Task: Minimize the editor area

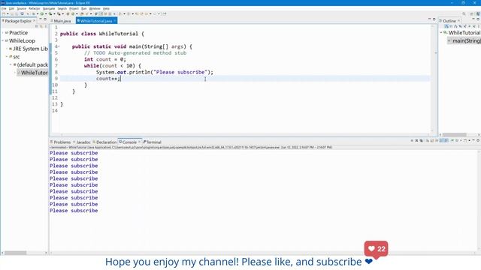Action: point(429,19)
